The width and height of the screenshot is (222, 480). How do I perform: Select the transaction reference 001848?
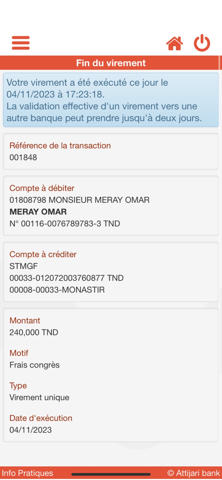point(23,157)
